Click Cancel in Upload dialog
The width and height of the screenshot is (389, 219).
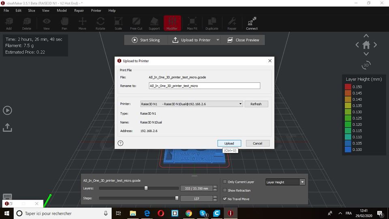click(x=258, y=143)
